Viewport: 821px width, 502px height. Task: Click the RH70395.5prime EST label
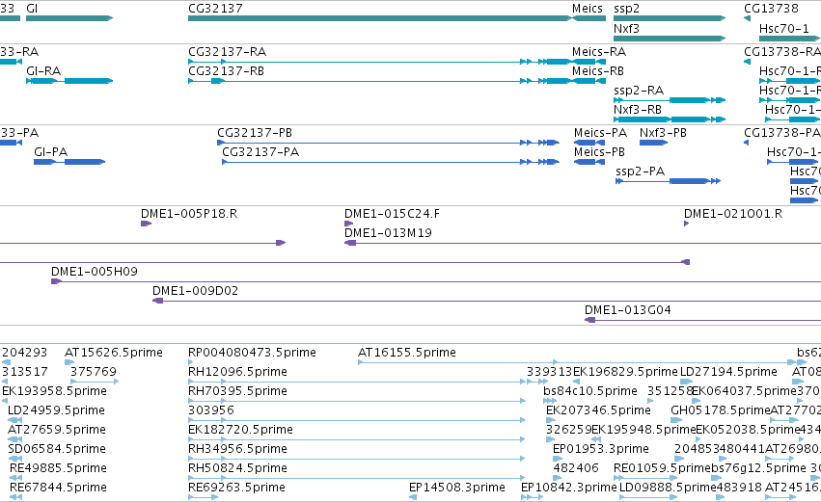tap(237, 391)
